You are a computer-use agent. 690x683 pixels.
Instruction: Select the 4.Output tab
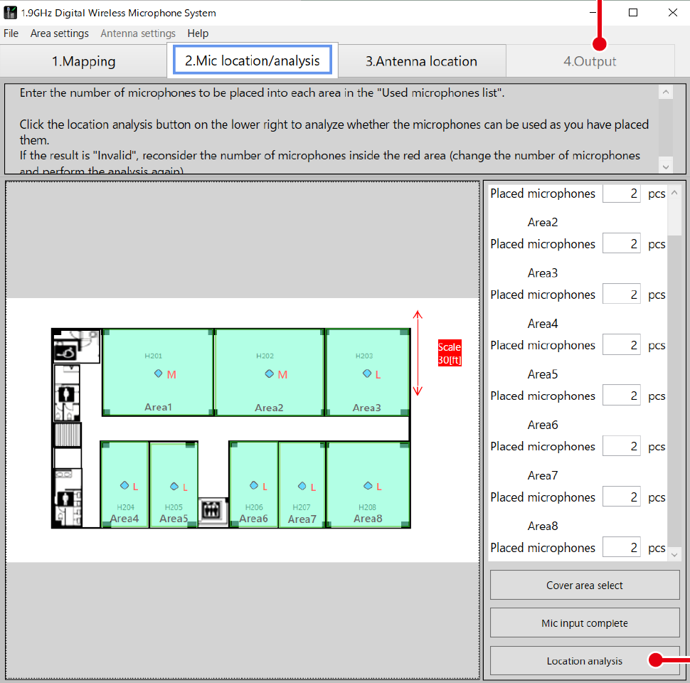(x=590, y=61)
